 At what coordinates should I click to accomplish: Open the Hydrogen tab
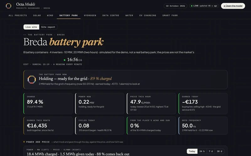tap(90, 15)
